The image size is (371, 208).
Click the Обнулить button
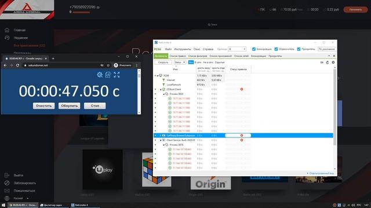tap(70, 106)
